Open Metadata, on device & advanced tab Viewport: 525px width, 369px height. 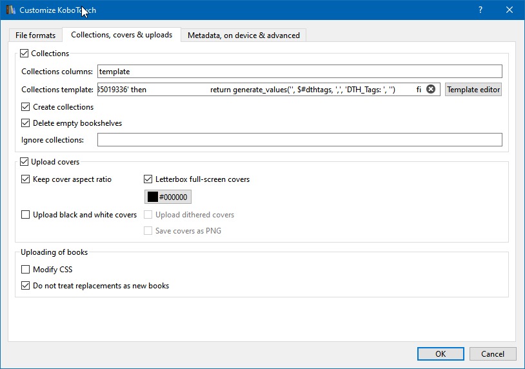[243, 35]
